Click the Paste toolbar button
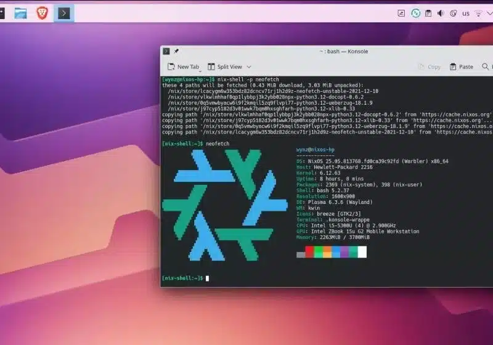The image size is (493, 345). tap(461, 67)
